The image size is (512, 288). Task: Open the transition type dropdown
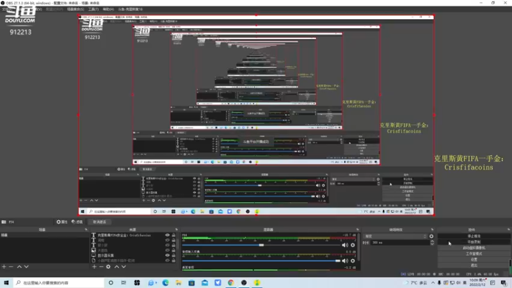coord(396,236)
